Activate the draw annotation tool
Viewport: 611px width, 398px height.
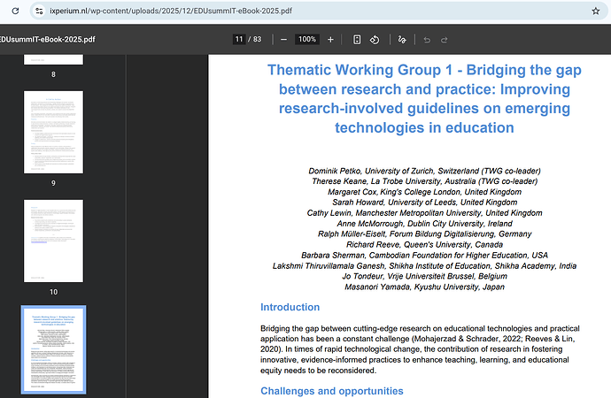coord(402,40)
